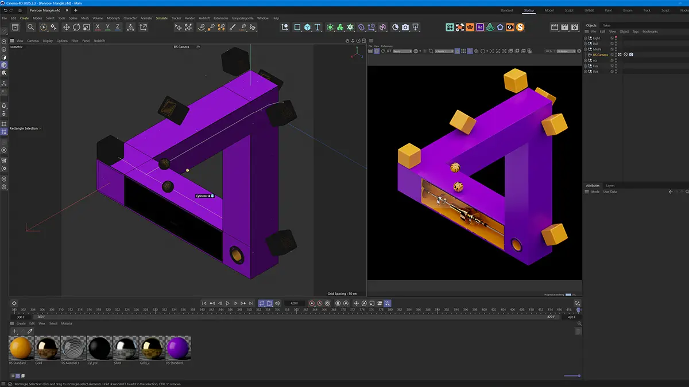Image resolution: width=689 pixels, height=387 pixels.
Task: Select the Brush paint tool icon
Action: pyautogui.click(x=233, y=27)
